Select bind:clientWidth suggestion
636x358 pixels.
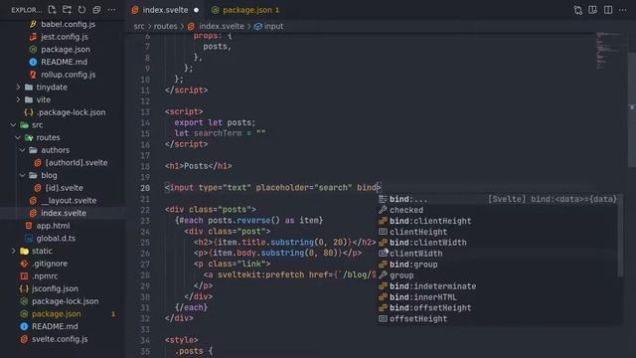[x=498, y=243]
